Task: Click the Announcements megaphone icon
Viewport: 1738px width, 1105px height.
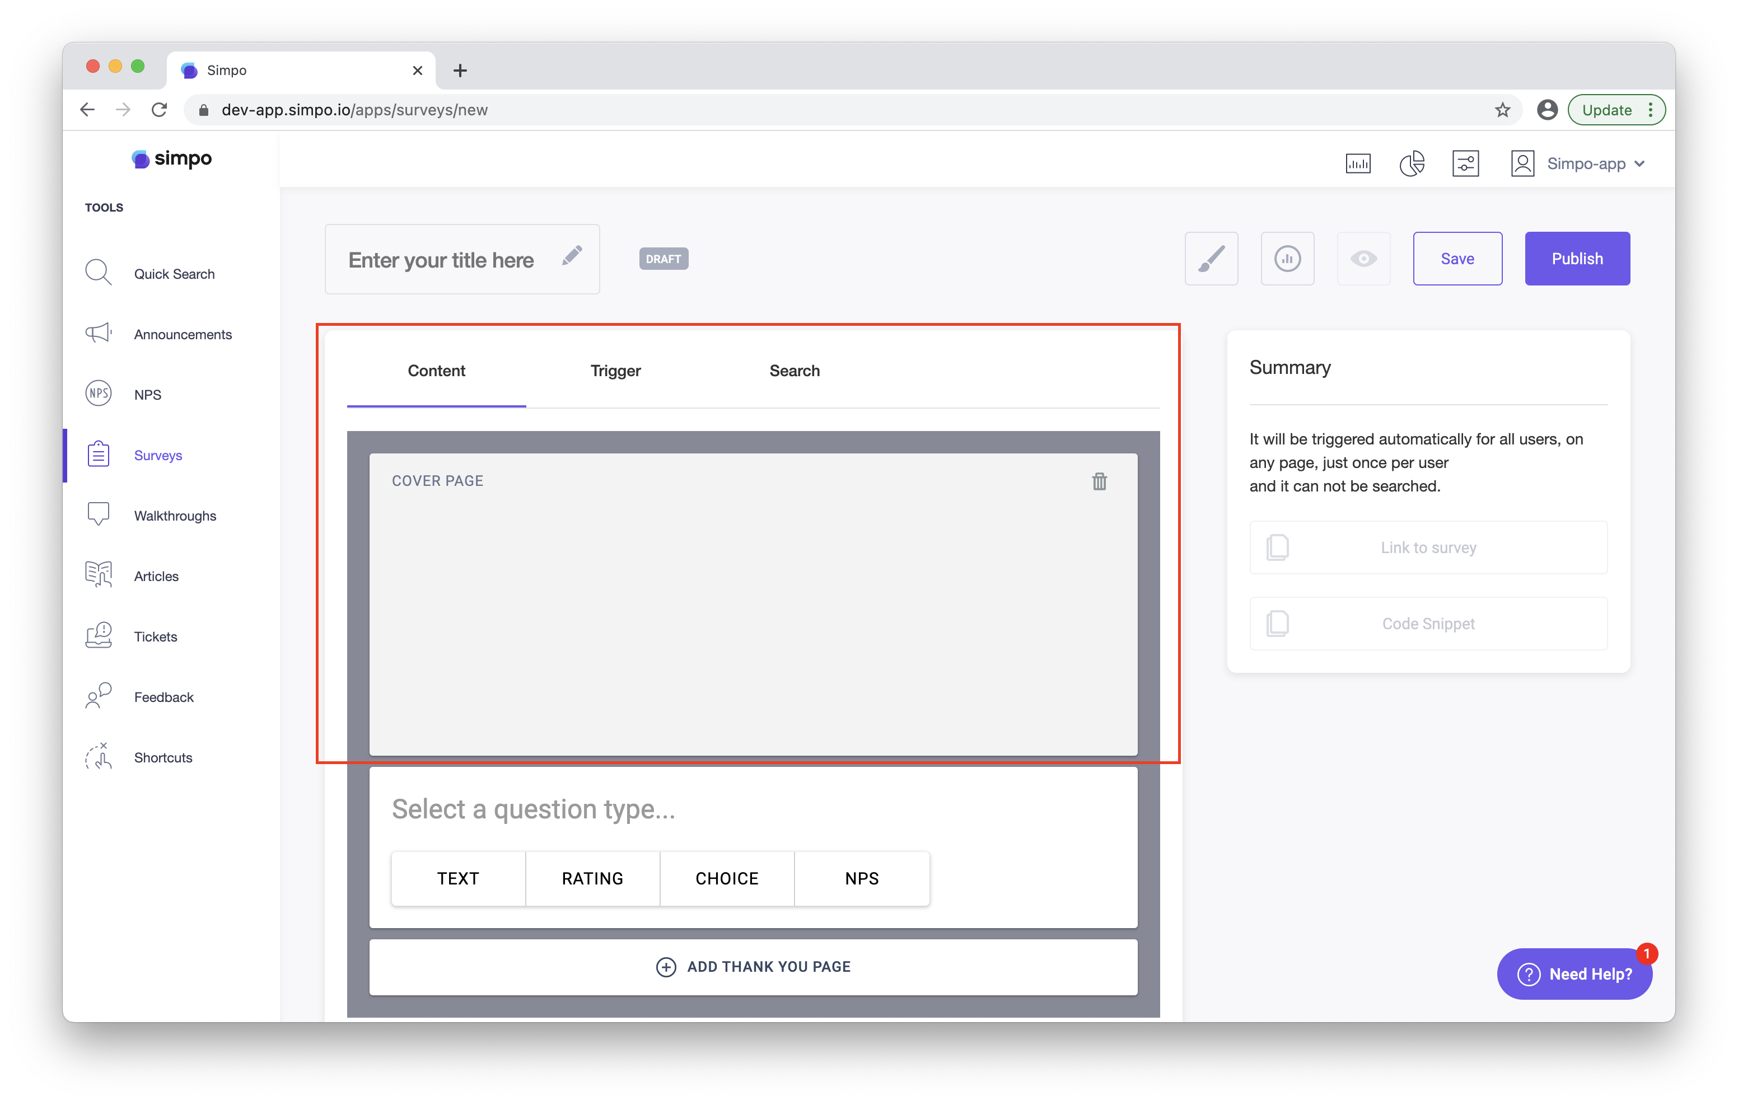Action: 98,333
